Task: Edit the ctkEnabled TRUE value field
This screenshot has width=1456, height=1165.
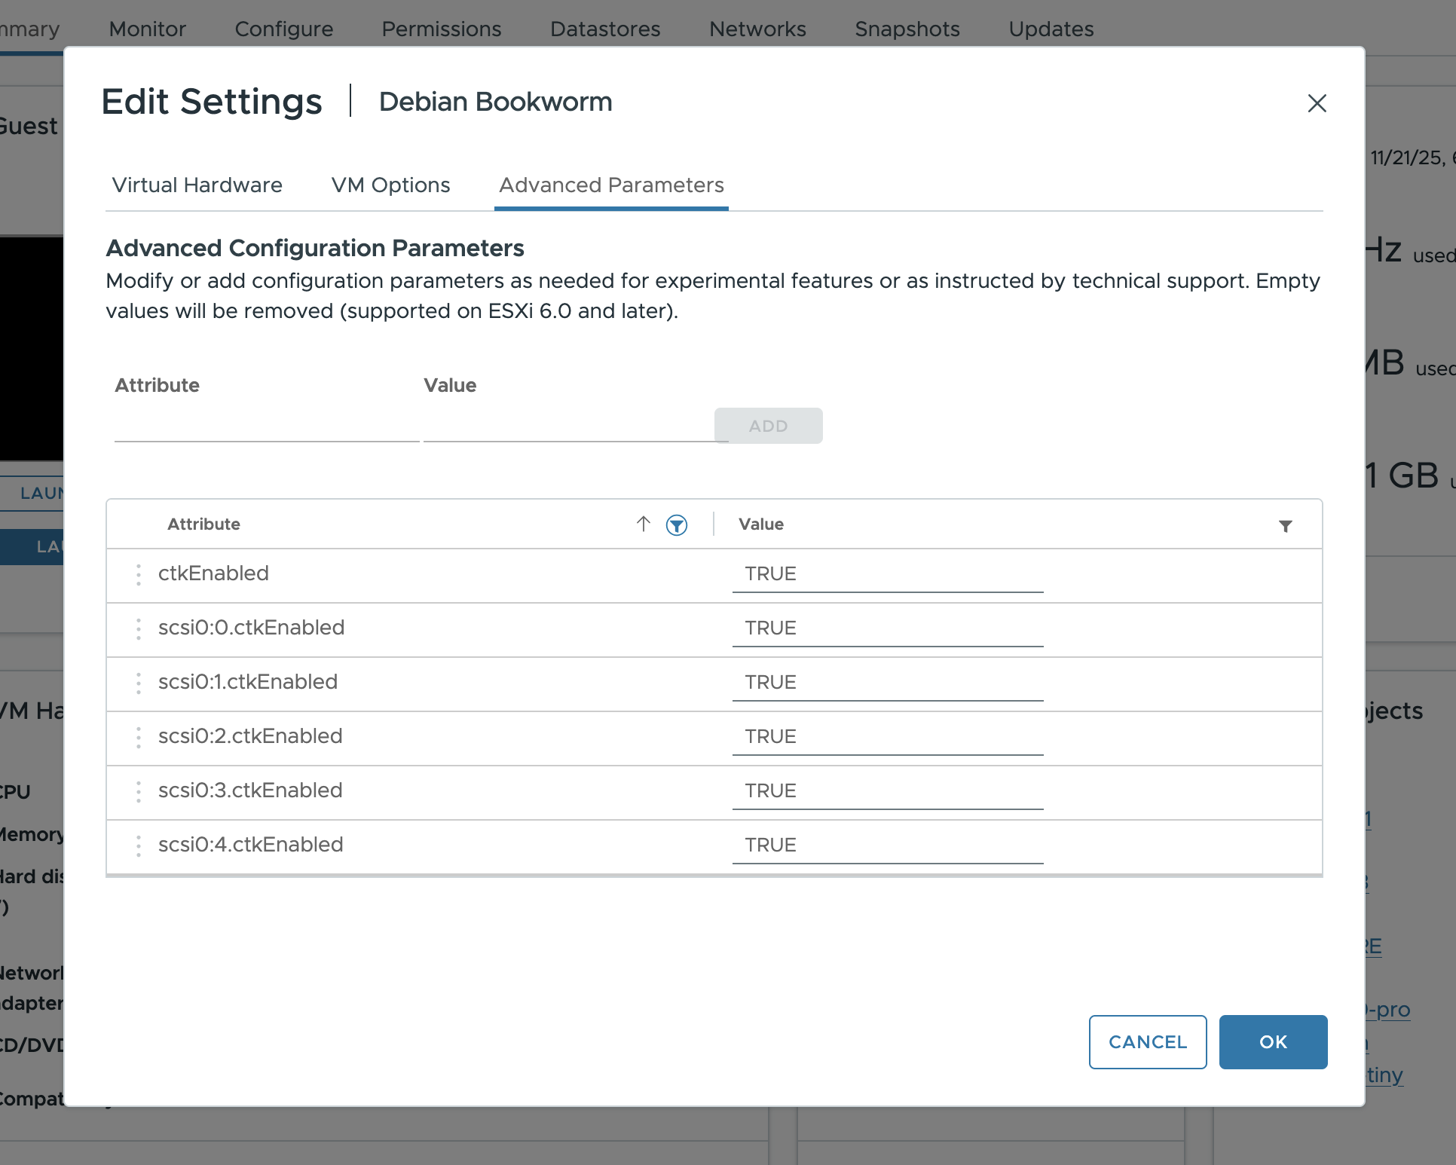Action: pyautogui.click(x=887, y=574)
